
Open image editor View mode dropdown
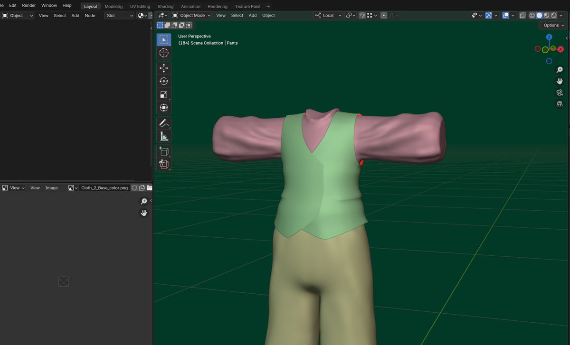[x=13, y=188]
